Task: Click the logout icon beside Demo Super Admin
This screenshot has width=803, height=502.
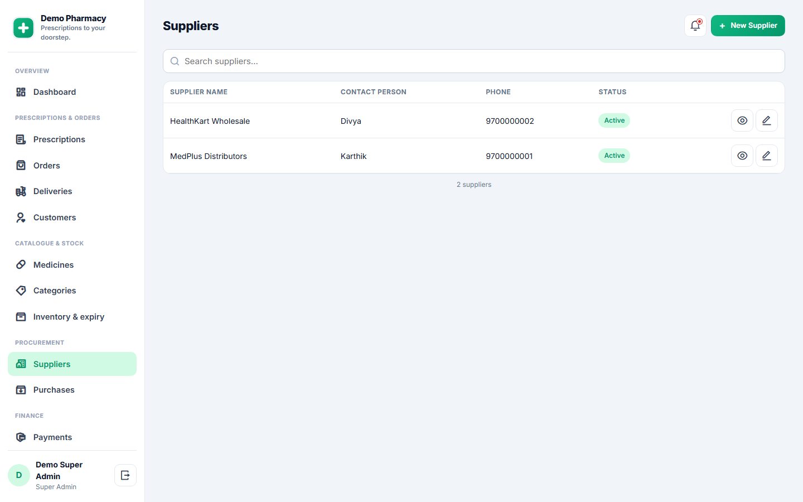Action: [125, 475]
